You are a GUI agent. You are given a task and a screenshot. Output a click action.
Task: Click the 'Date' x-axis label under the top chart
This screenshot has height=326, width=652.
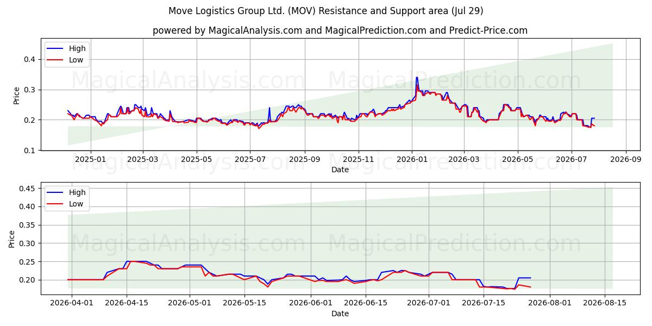(x=340, y=170)
